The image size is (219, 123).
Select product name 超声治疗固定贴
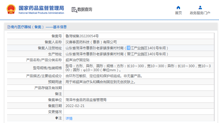pos(78,60)
